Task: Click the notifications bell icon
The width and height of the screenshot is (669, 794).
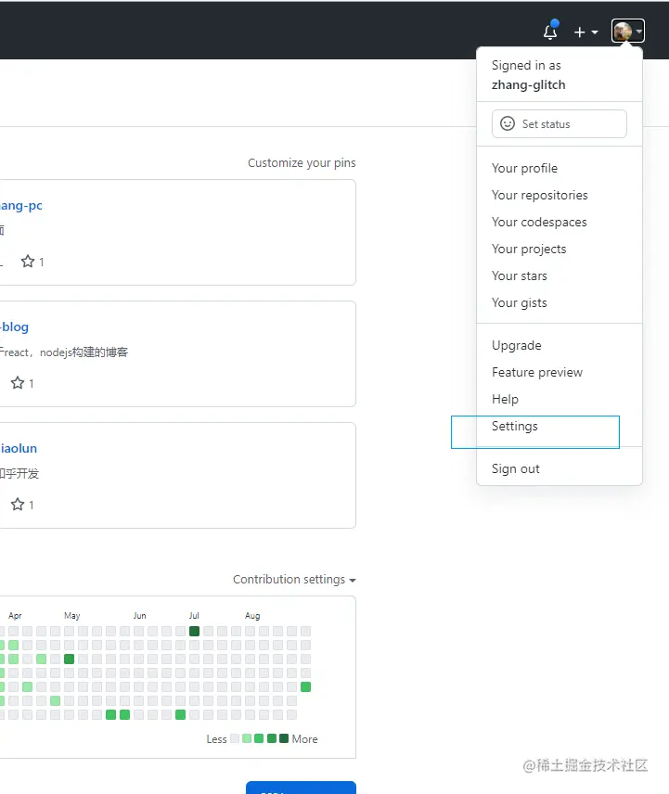Action: click(550, 32)
